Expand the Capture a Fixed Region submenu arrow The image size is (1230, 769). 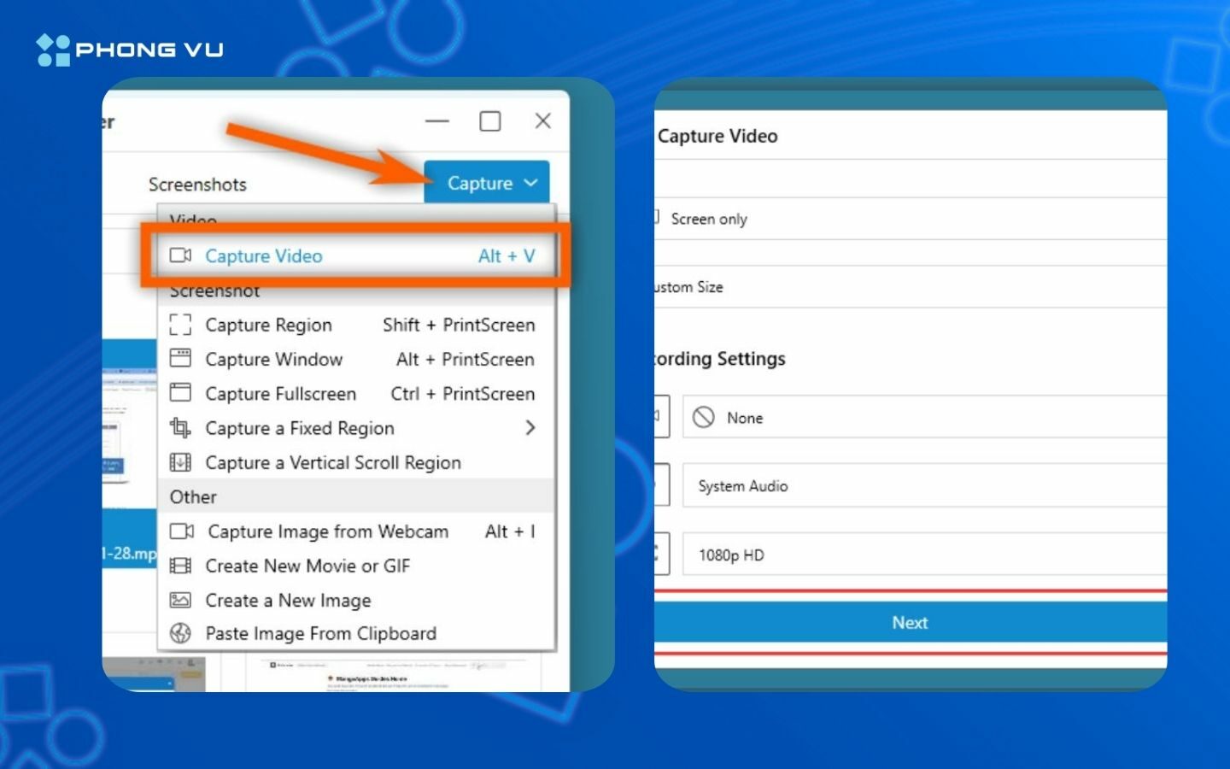coord(530,427)
